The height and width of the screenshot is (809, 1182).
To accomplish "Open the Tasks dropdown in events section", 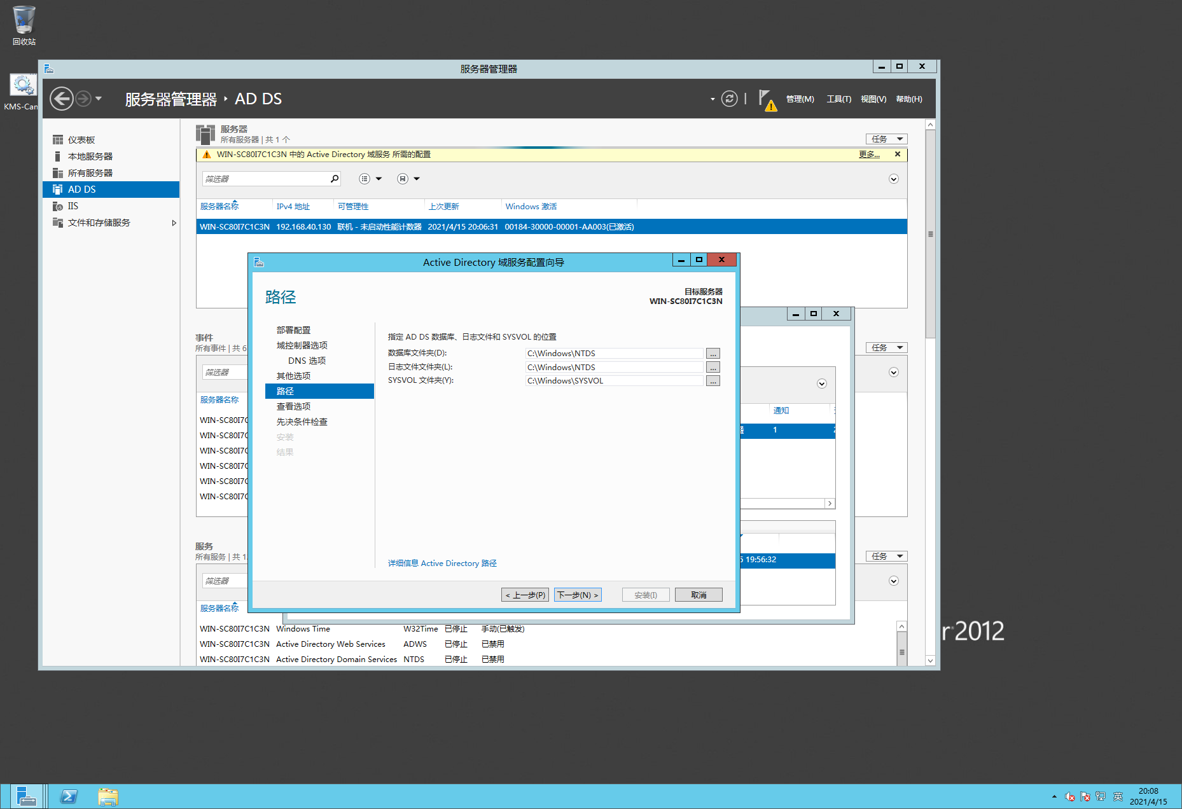I will (886, 347).
